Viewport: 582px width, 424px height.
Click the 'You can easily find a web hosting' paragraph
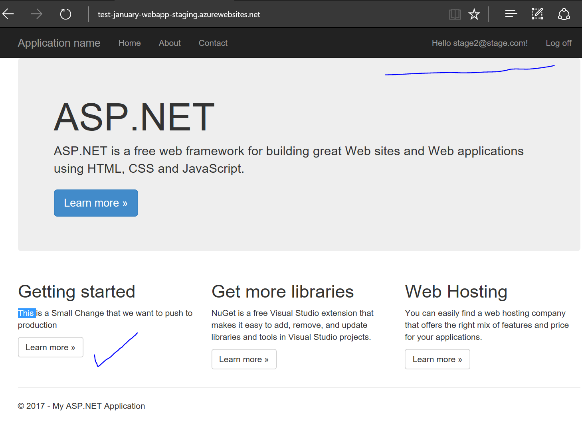487,325
